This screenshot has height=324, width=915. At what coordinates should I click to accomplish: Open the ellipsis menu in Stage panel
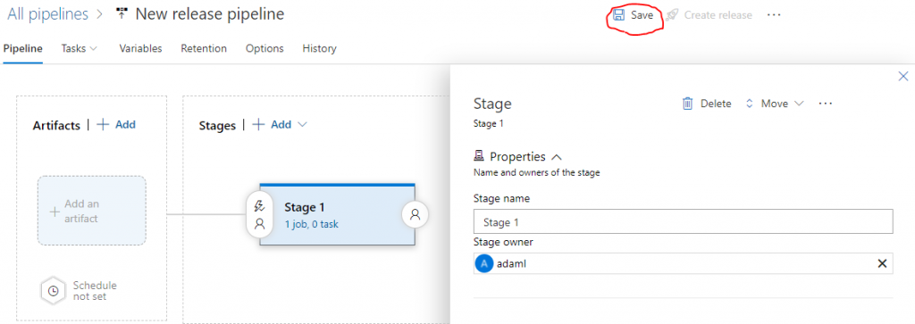[x=825, y=104]
